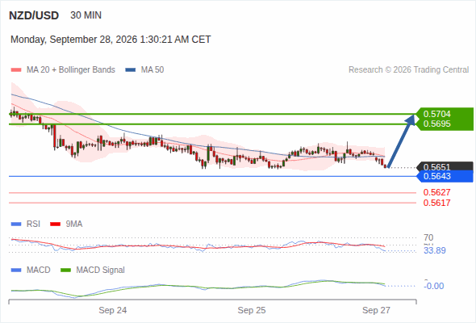
Task: Click the MACD Signal legend label
Action: 101,271
